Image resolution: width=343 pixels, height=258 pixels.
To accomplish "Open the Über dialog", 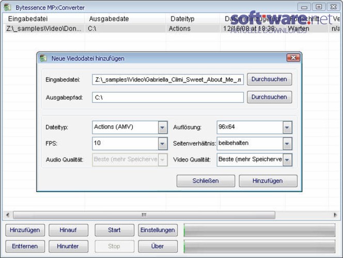I will (158, 246).
